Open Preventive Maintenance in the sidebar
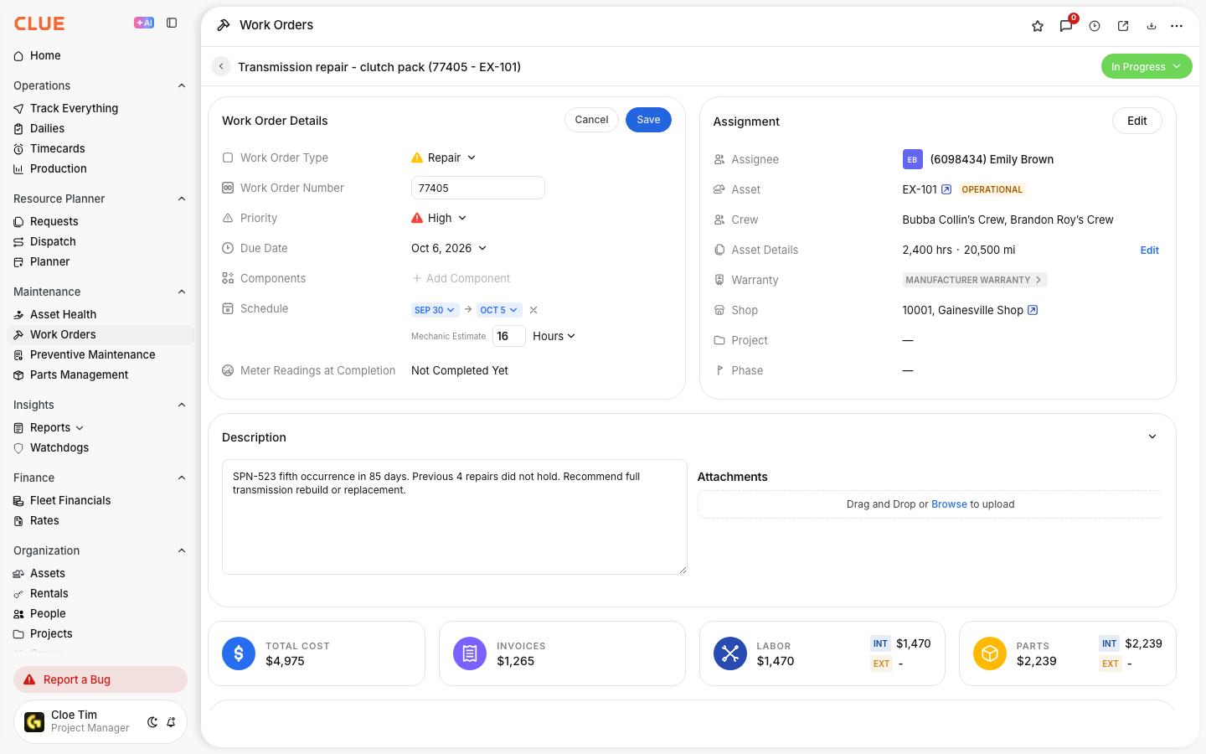This screenshot has height=754, width=1206. tap(92, 354)
